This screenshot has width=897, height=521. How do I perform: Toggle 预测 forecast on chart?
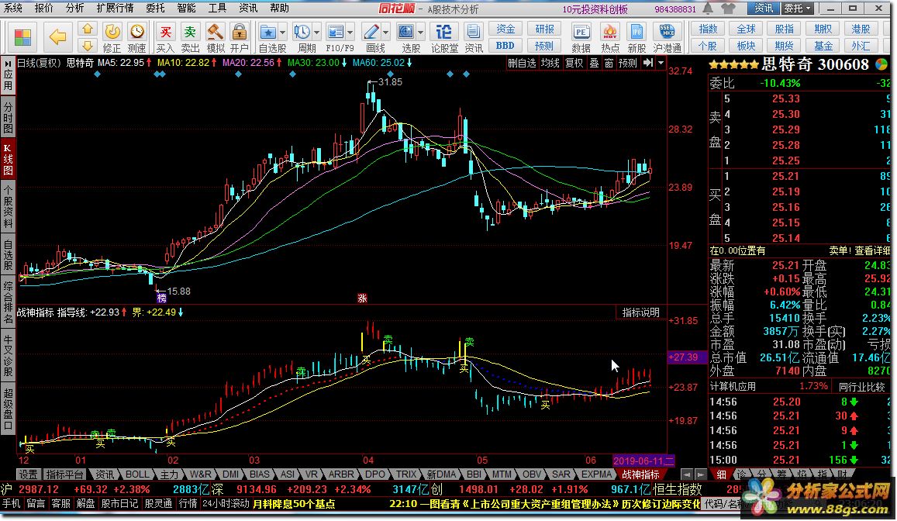[627, 63]
